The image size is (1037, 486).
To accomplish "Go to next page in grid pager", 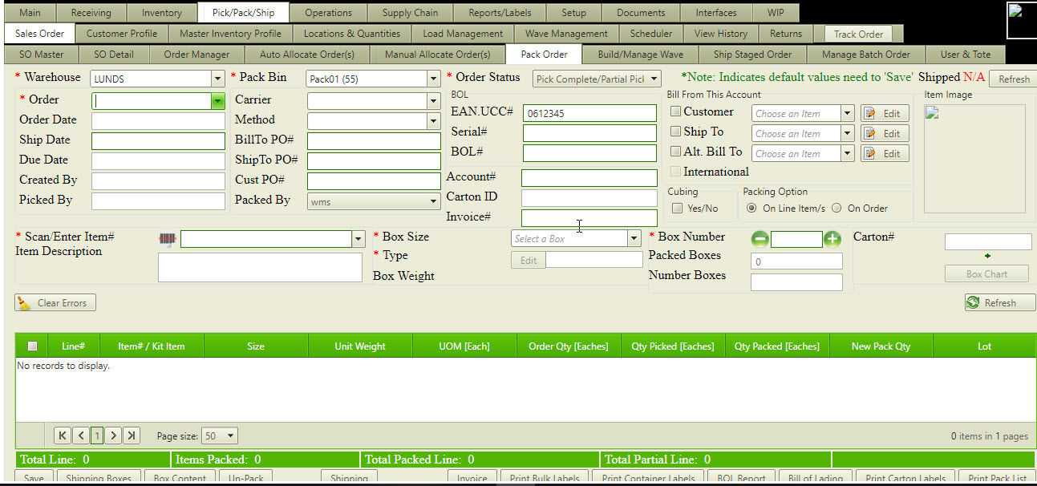I will pos(114,435).
